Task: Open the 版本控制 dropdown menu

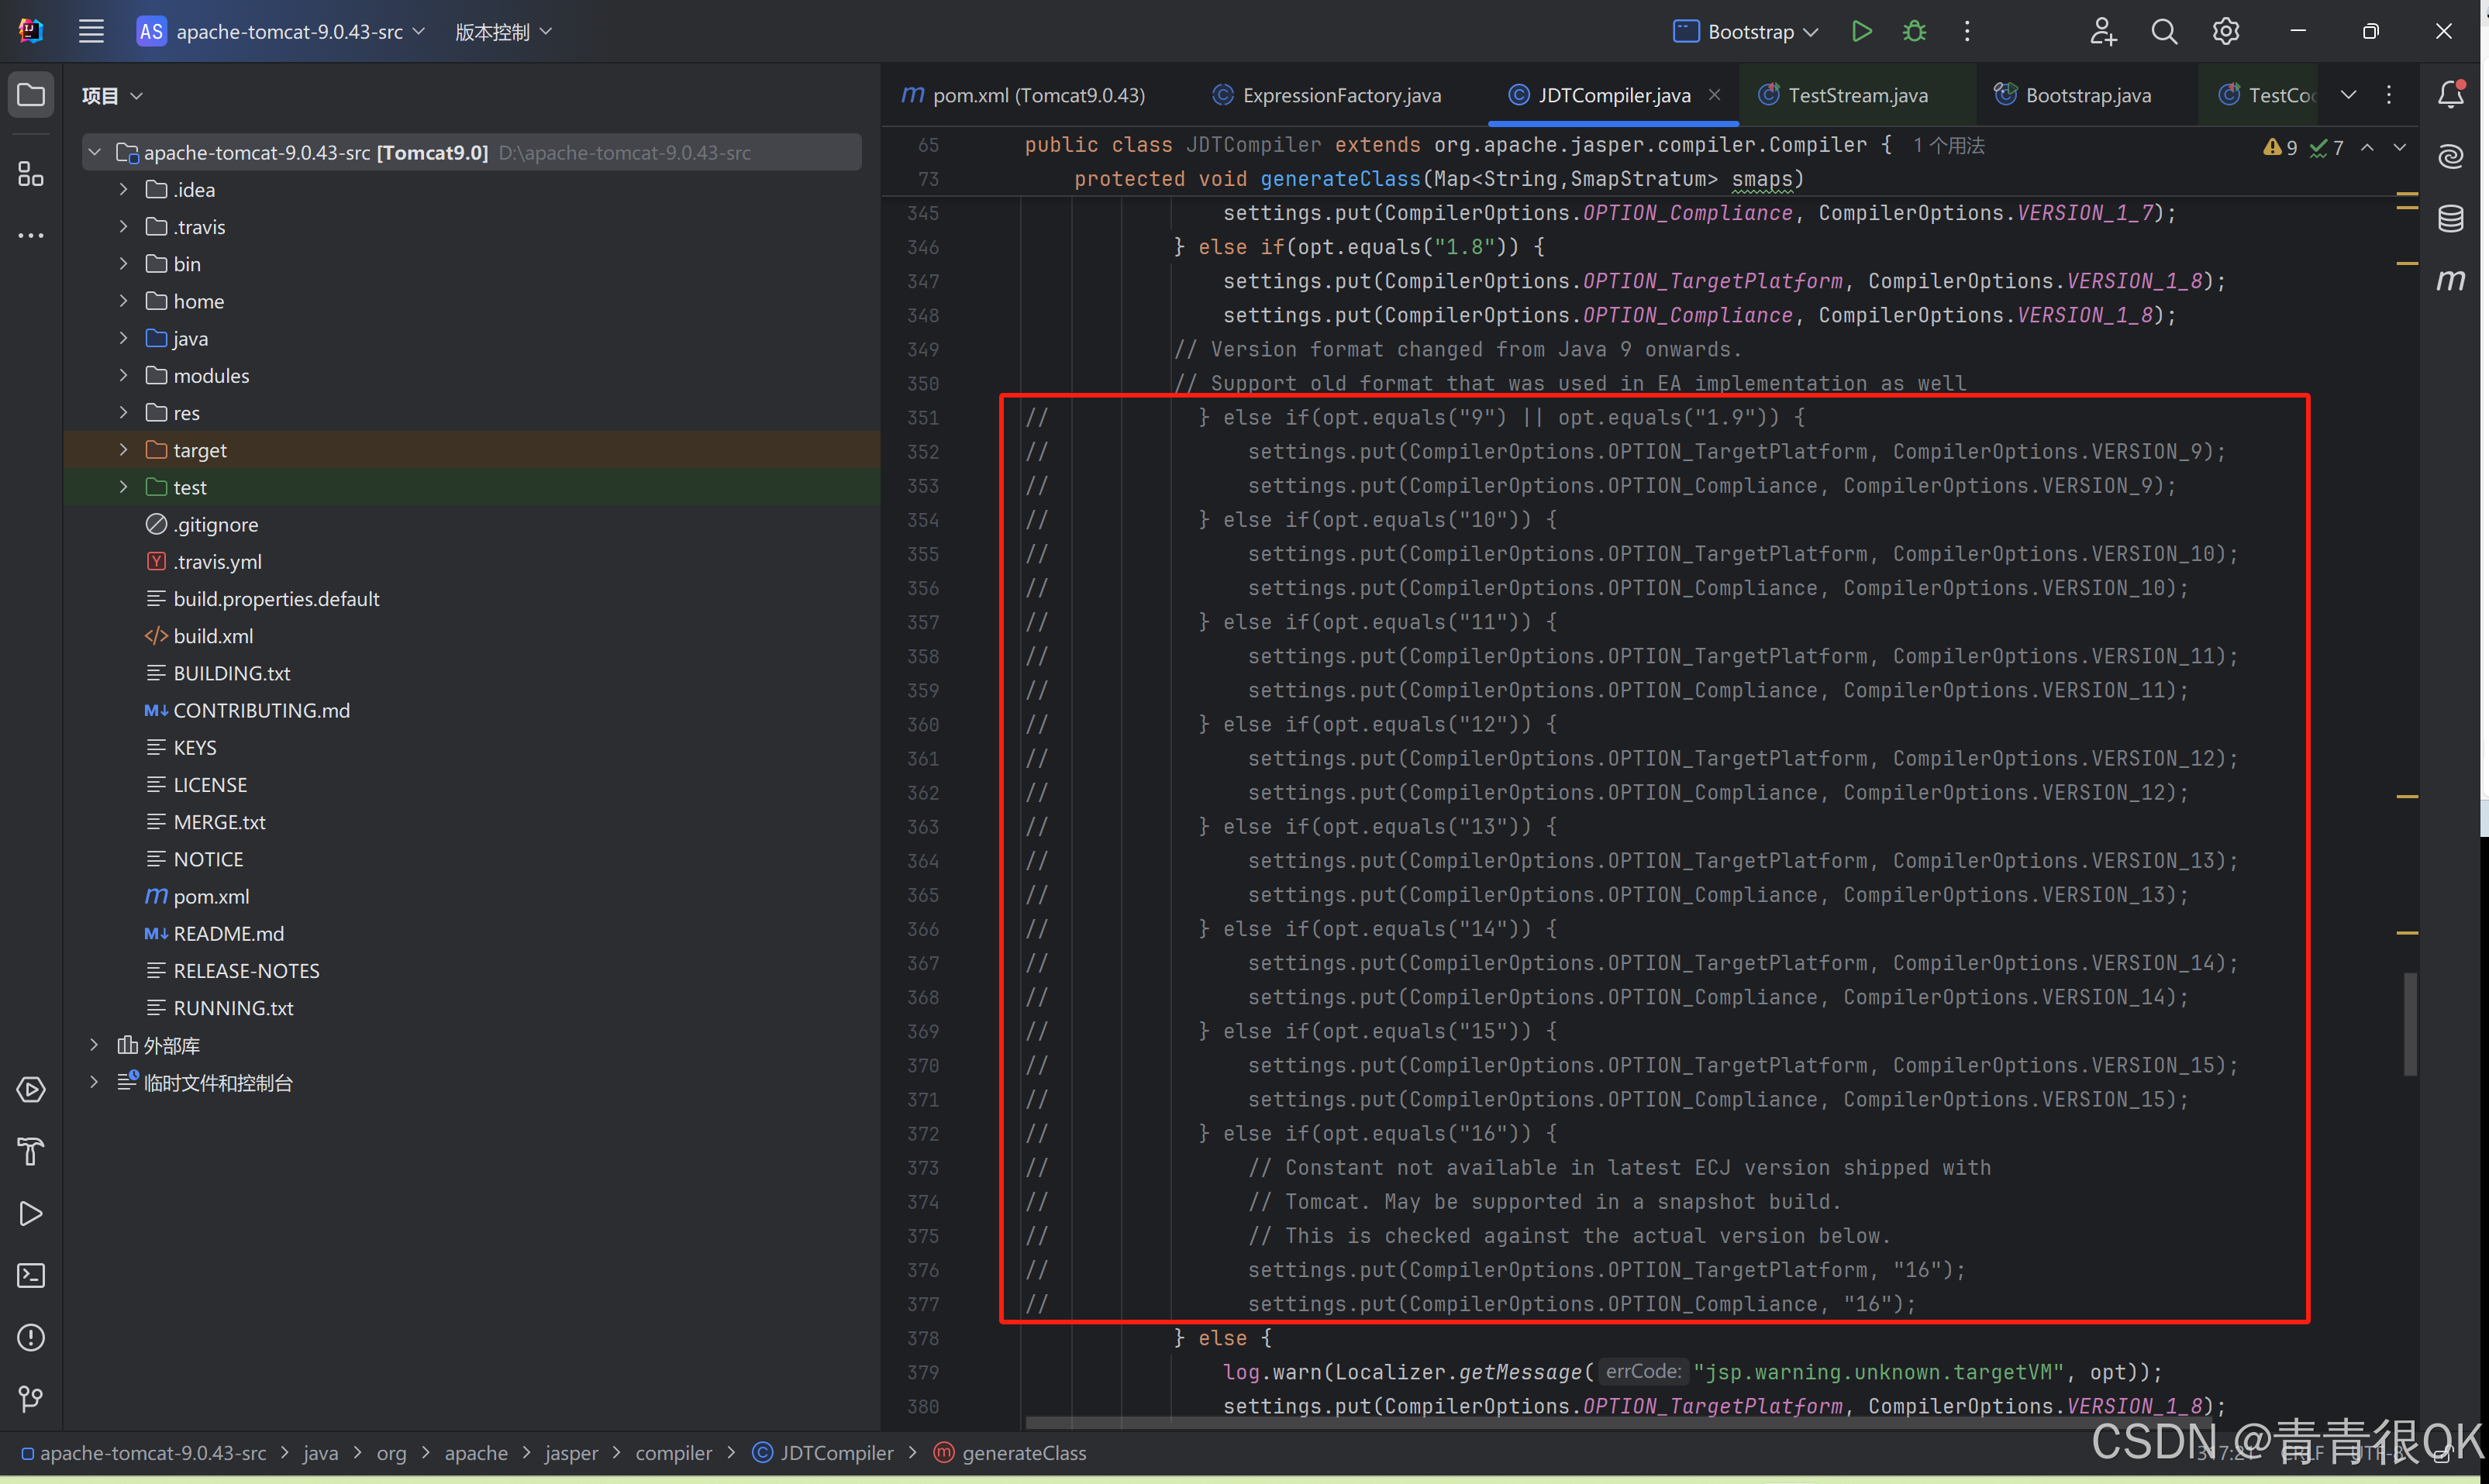Action: [503, 31]
